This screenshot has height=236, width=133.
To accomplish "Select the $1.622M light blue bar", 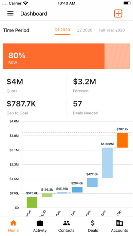I will (x=108, y=163).
